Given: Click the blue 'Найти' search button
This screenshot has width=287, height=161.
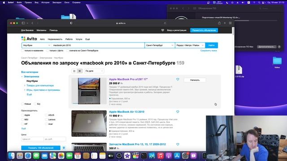Looking at the screenshot, I should (x=211, y=45).
